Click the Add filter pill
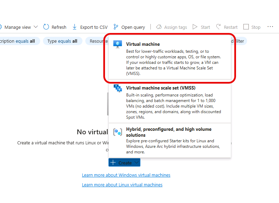The width and height of the screenshot is (279, 203). point(239,41)
